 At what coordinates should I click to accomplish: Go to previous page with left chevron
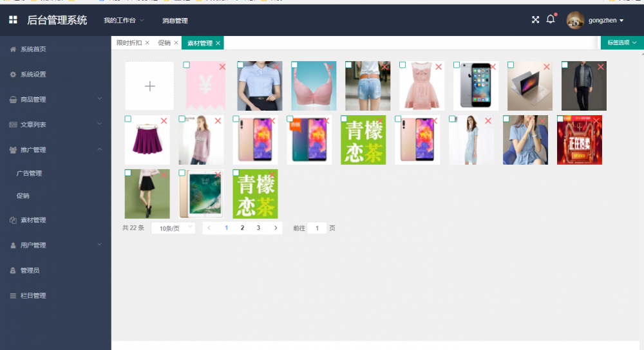209,228
